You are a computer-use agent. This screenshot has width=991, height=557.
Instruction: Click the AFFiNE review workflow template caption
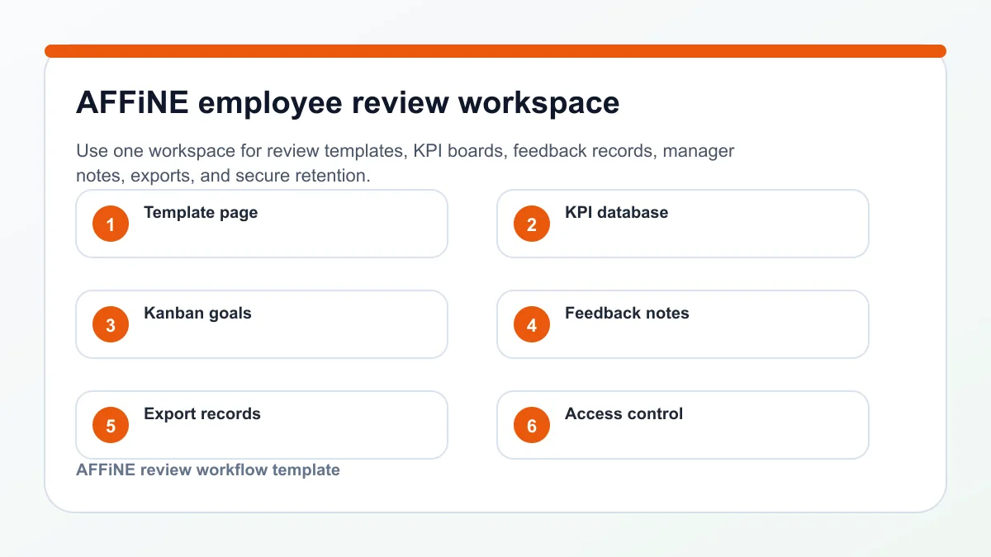208,470
